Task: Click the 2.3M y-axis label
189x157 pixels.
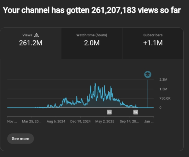Action: click(163, 80)
